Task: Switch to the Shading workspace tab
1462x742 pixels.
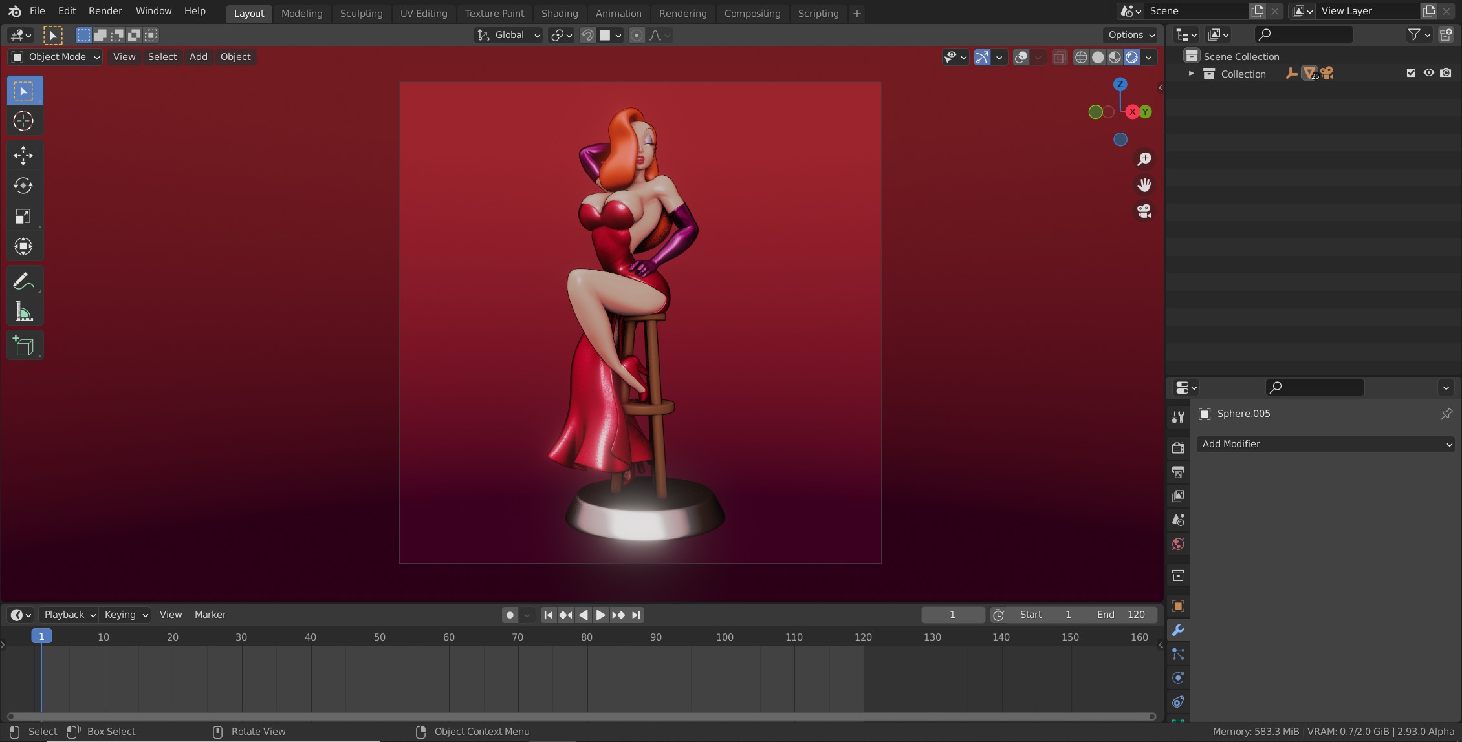Action: click(x=560, y=13)
